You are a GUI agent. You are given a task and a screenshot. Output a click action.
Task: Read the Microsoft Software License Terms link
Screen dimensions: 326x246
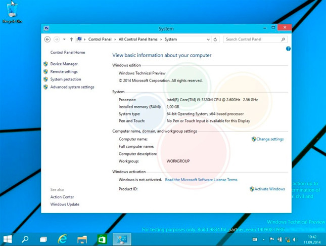click(201, 180)
